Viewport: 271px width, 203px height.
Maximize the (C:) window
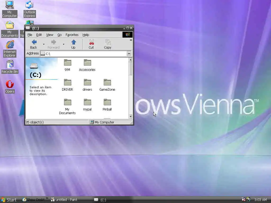point(128,28)
